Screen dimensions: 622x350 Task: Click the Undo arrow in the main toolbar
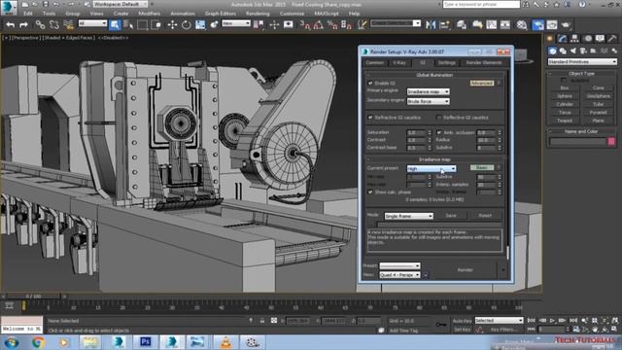tap(11, 24)
